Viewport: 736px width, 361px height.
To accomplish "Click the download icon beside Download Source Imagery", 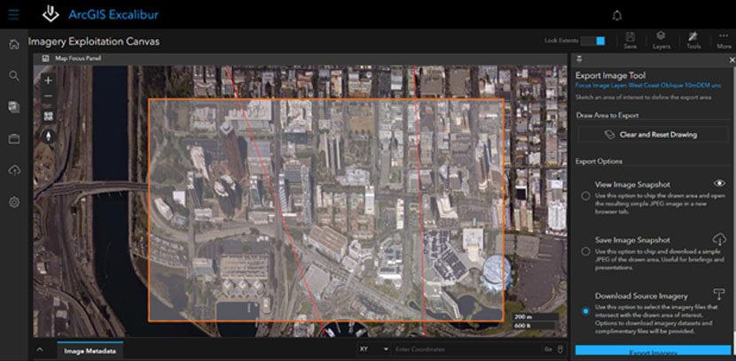I will [x=719, y=295].
